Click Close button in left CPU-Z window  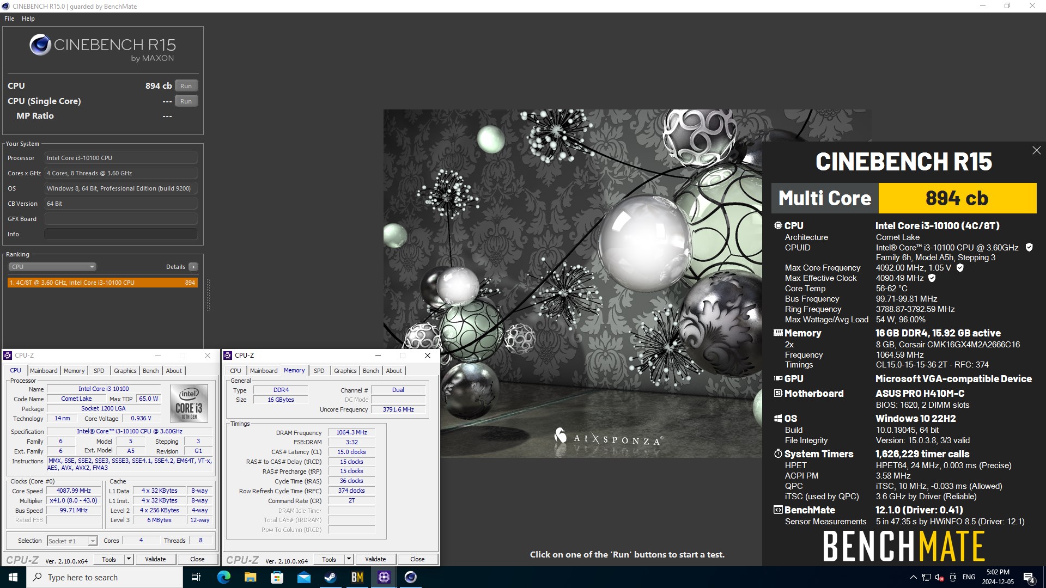coord(197,559)
